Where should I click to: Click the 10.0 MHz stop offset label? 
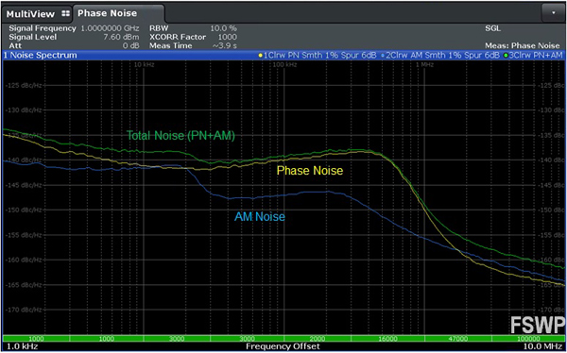coord(543,346)
